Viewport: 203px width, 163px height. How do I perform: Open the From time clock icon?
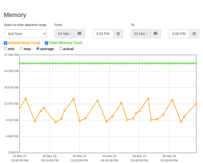click(x=118, y=34)
